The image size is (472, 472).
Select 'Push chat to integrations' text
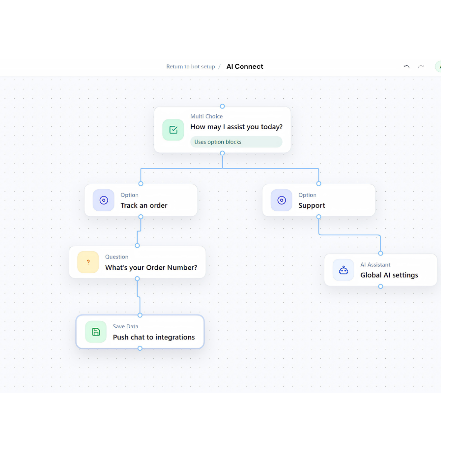[x=154, y=337]
